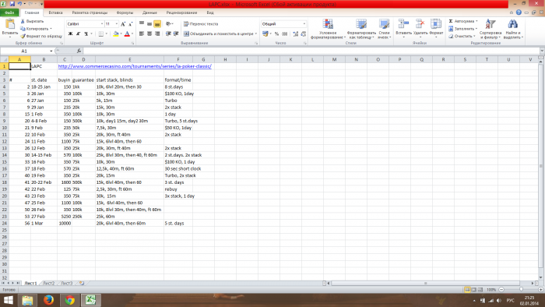Screen dimensions: 545x307
Task: Open Format as Table (Форматировать как таблицу)
Action: pos(361,29)
